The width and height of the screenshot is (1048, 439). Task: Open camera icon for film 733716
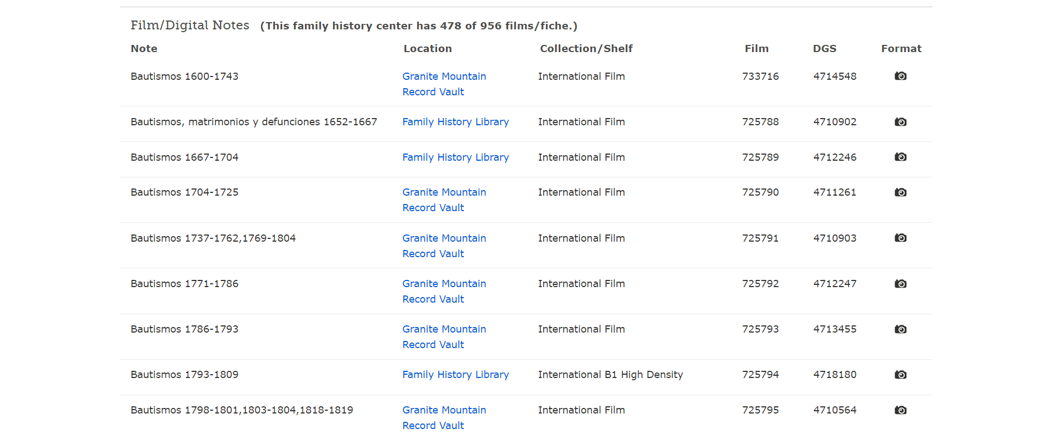coord(900,76)
